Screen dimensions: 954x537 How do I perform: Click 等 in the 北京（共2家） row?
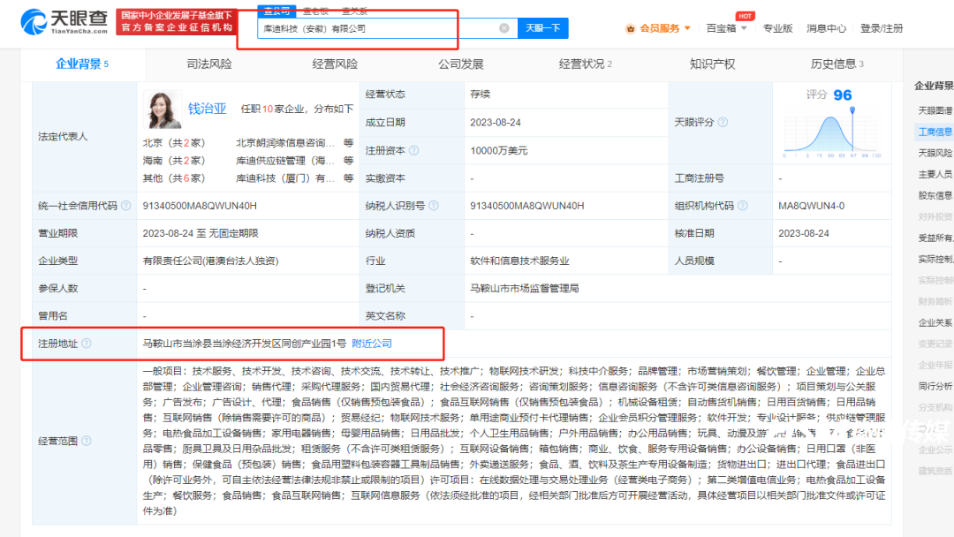point(348,143)
